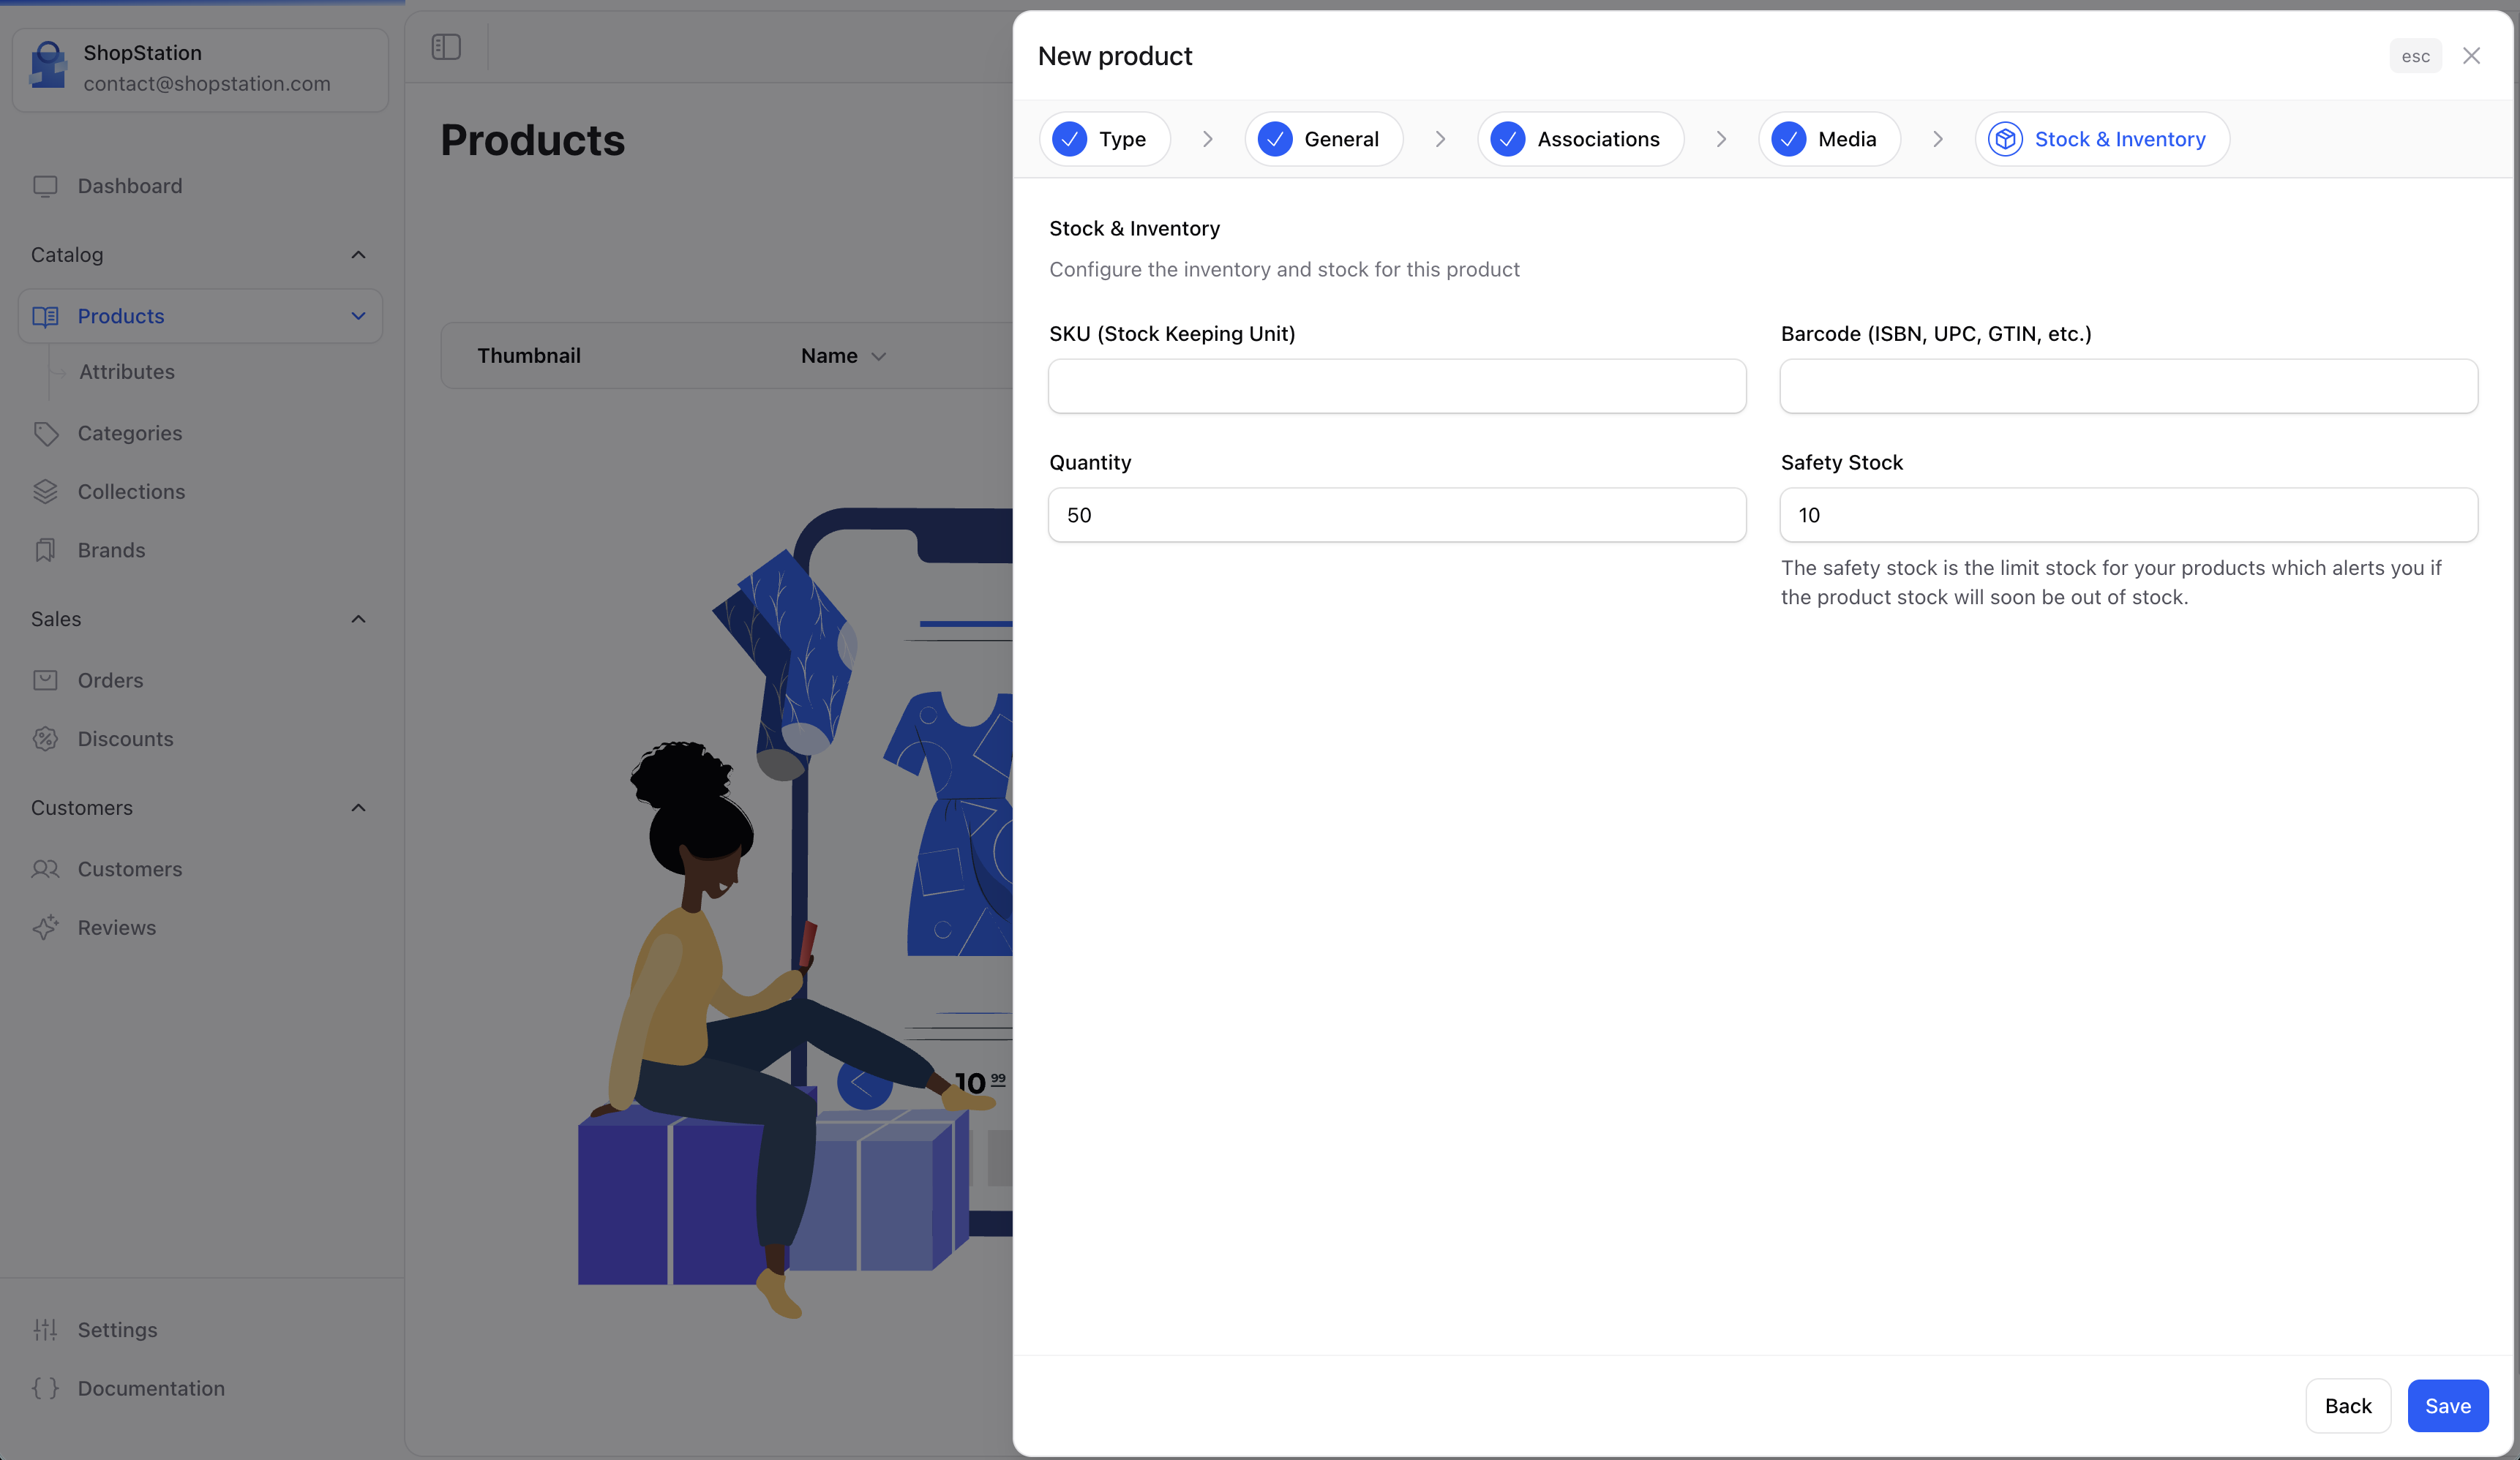Image resolution: width=2520 pixels, height=1460 pixels.
Task: Expand the Products submenu chevron
Action: click(358, 316)
